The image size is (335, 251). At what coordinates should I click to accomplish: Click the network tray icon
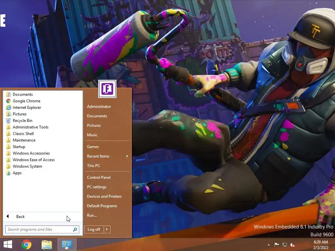pos(284,244)
